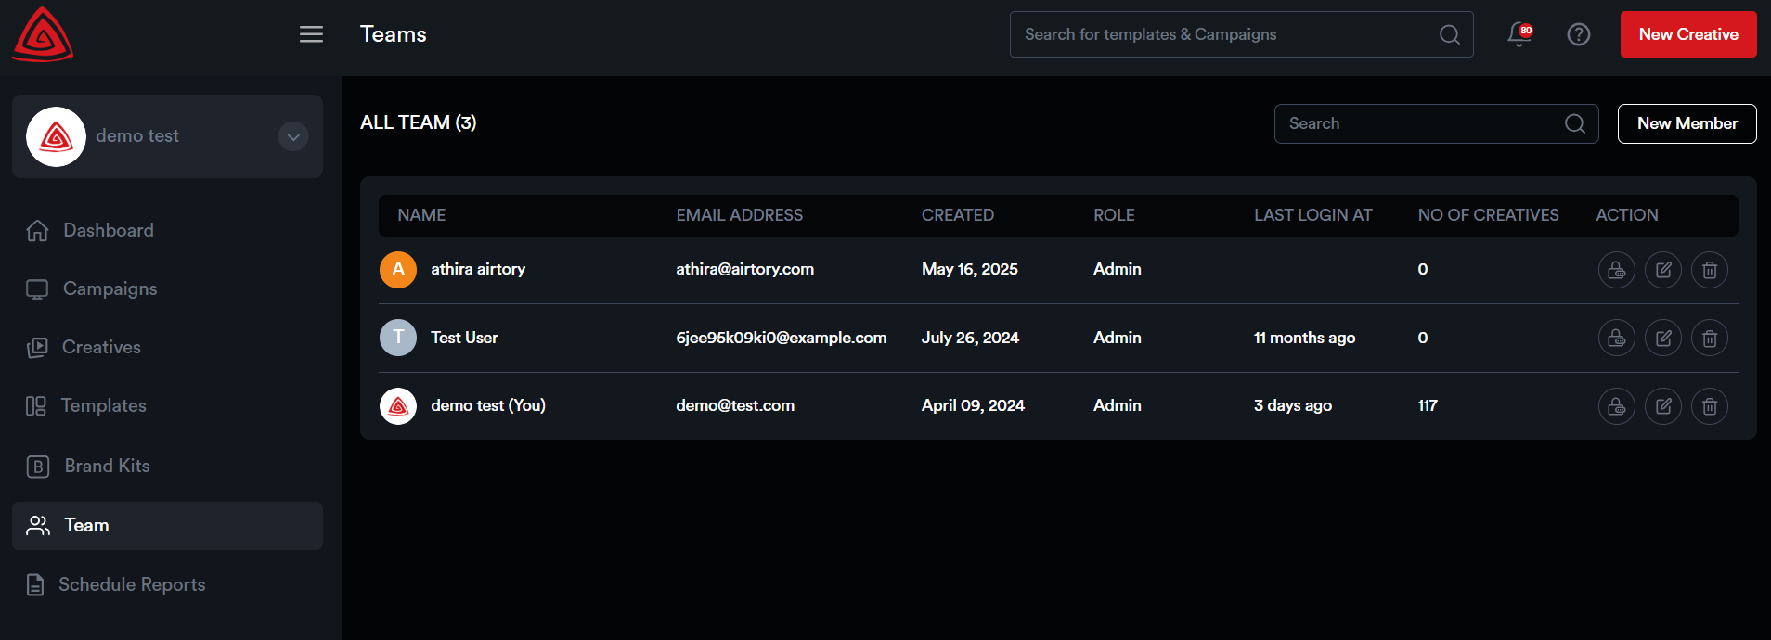Click the red Airtory logo
1771x640 pixels.
click(x=43, y=34)
